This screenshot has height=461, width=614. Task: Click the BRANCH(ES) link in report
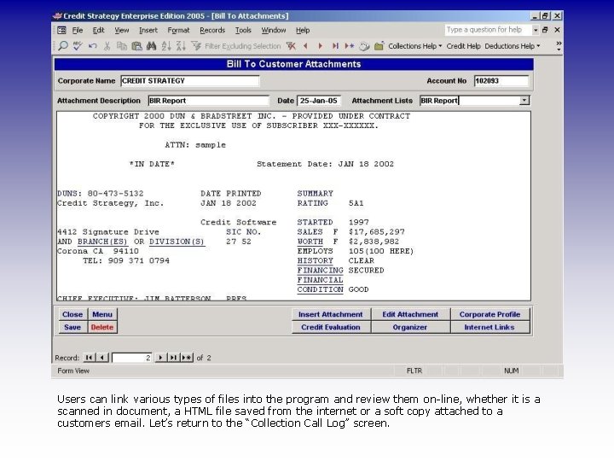point(102,242)
